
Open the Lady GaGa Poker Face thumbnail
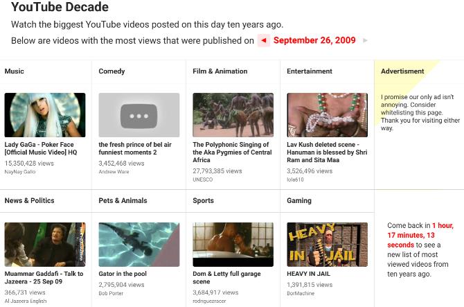click(45, 115)
